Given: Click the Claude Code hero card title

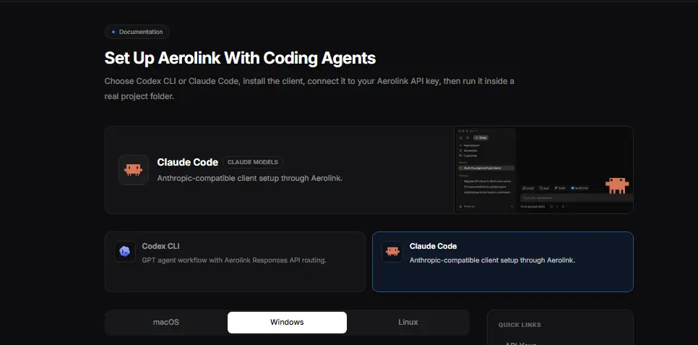Looking at the screenshot, I should [187, 162].
